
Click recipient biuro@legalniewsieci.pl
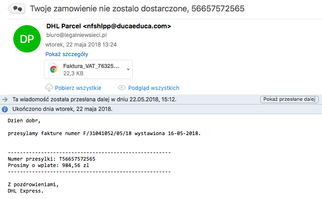click(76, 35)
